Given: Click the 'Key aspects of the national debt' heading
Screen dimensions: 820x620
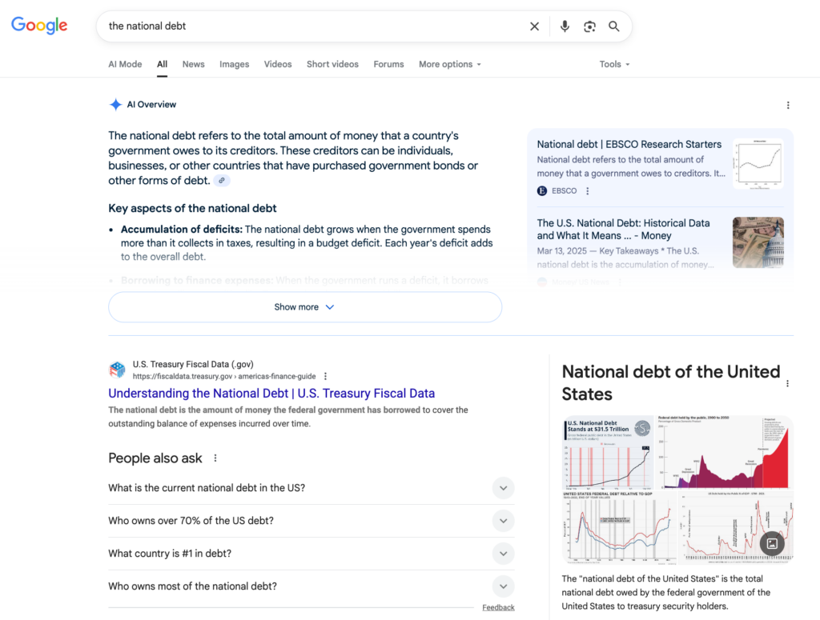Looking at the screenshot, I should tap(192, 209).
